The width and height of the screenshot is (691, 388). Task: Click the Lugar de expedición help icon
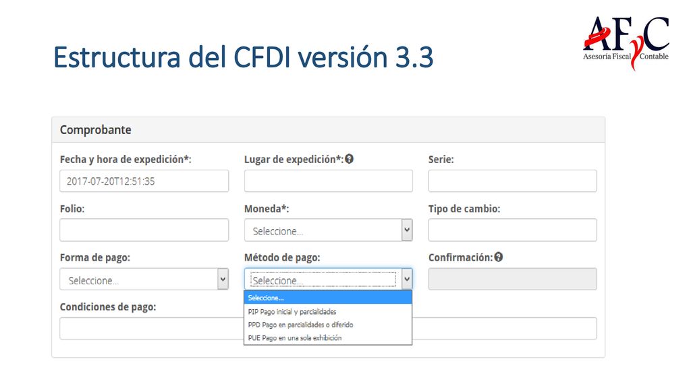(x=349, y=159)
